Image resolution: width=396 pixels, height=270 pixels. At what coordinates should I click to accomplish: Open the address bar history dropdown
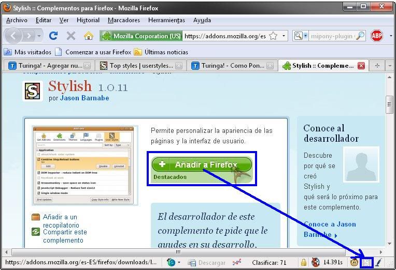click(x=284, y=36)
